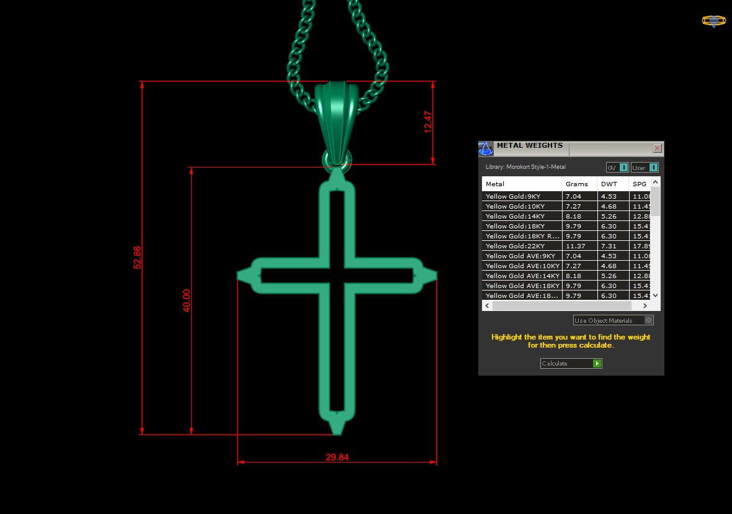Image resolution: width=732 pixels, height=514 pixels.
Task: Select the Yellow Gold AVE:9KY row
Action: click(x=566, y=256)
